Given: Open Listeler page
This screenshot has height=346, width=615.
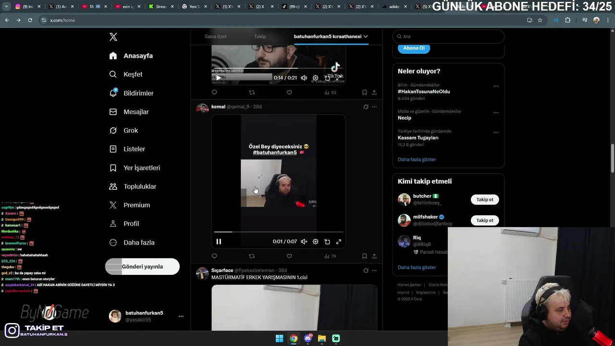Looking at the screenshot, I should 127,149.
